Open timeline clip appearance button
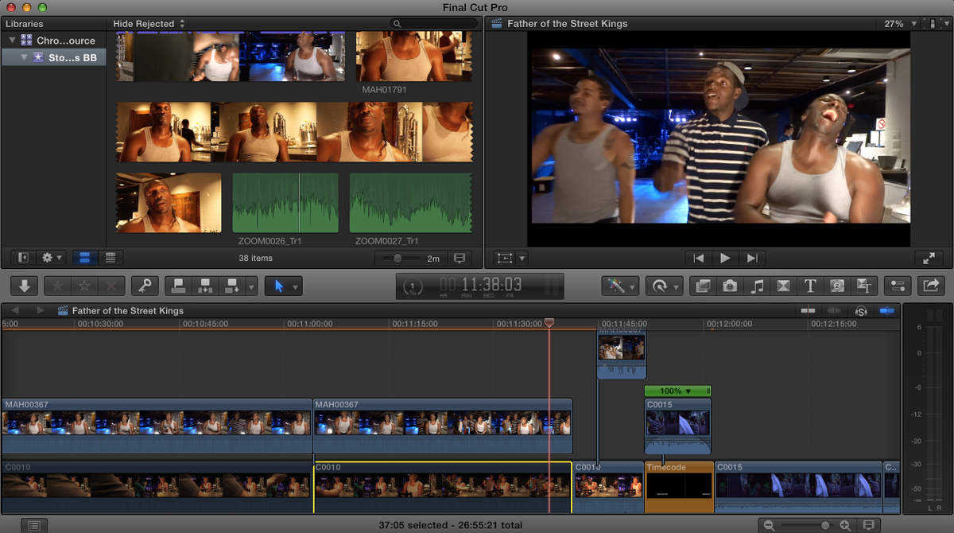This screenshot has width=954, height=533. pyautogui.click(x=869, y=525)
